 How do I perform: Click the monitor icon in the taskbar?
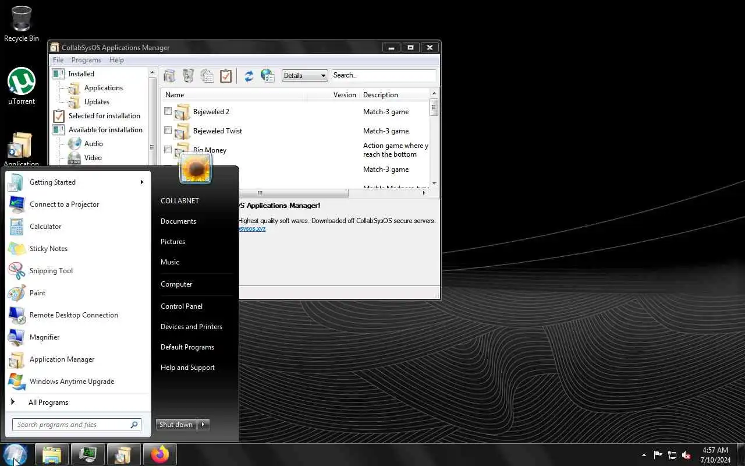click(87, 454)
